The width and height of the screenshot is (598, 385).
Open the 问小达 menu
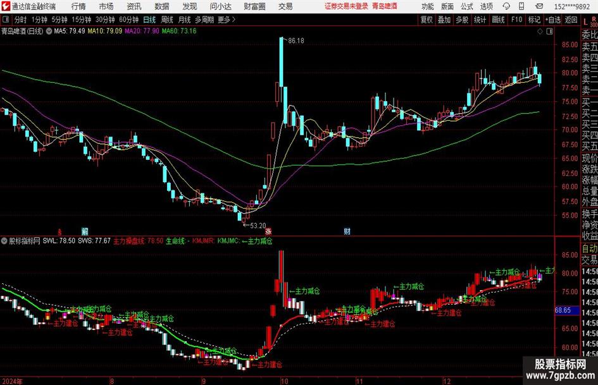click(x=220, y=6)
